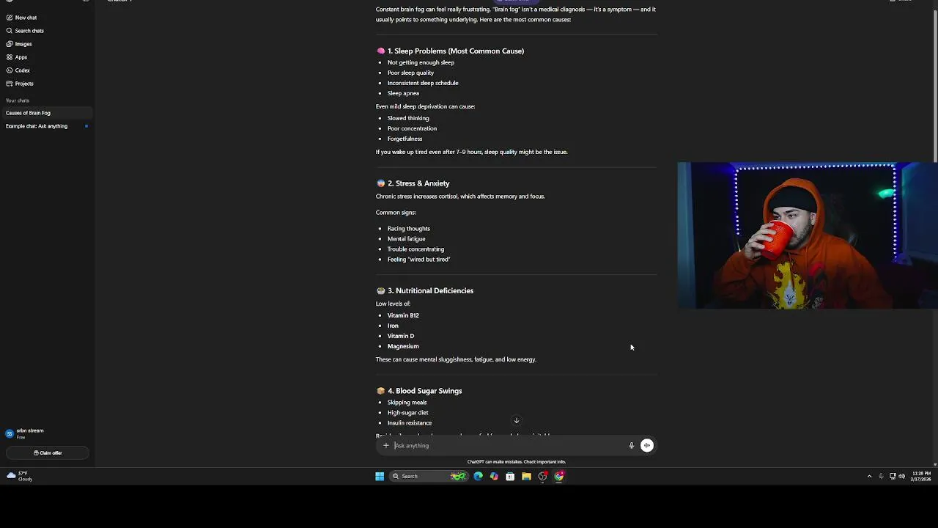938x528 pixels.
Task: Click the SS profile avatar
Action: point(10,433)
